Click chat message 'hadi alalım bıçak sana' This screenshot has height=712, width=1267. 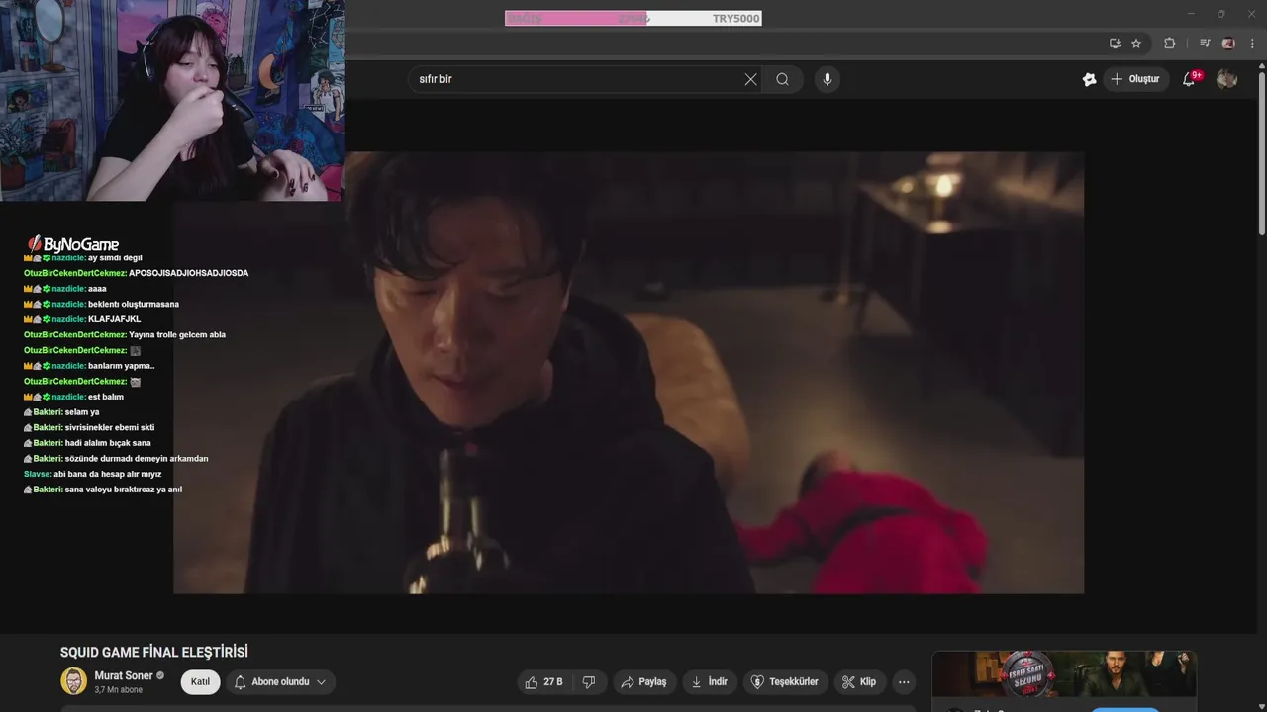[108, 443]
